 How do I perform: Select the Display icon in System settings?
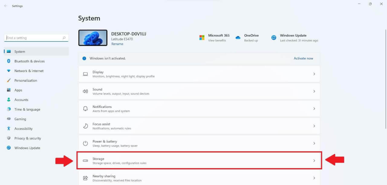tap(85, 74)
